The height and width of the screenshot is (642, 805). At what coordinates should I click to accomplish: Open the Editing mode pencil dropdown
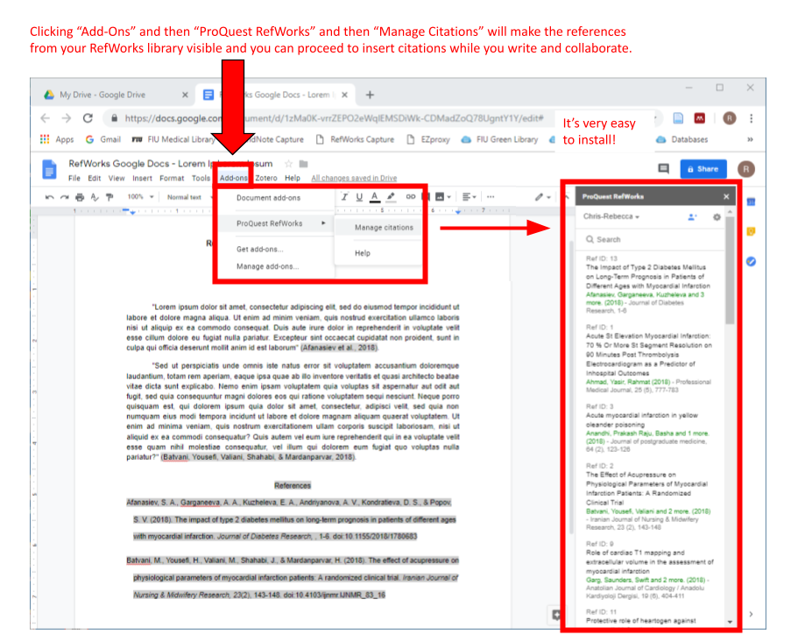[x=543, y=197]
